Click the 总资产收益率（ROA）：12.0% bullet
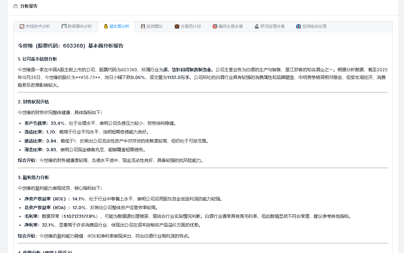 [x=91, y=207]
